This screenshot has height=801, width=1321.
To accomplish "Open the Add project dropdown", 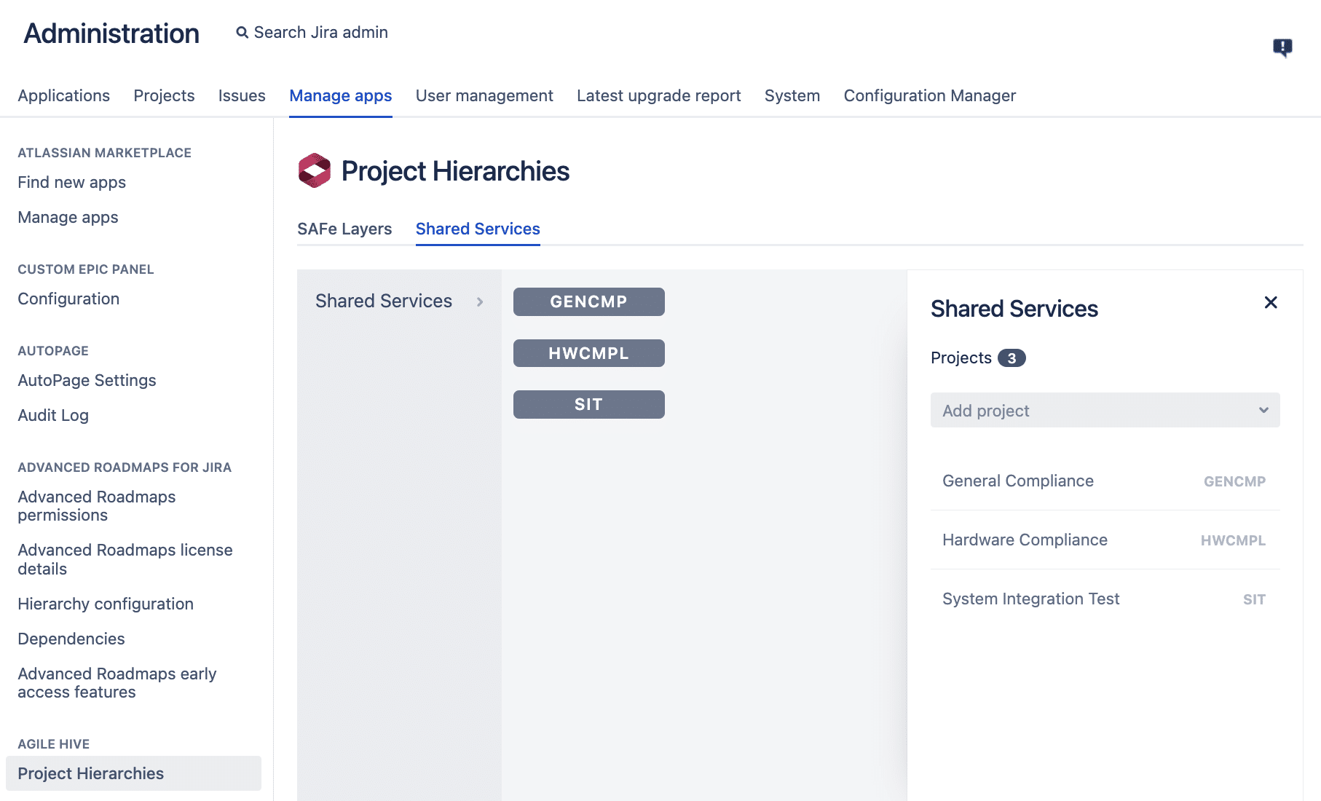I will pos(1105,411).
